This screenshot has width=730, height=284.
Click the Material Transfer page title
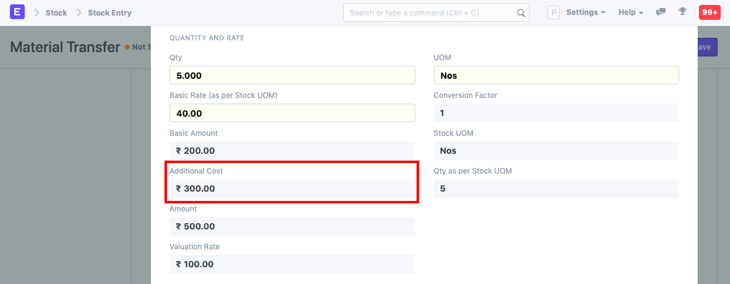[65, 47]
